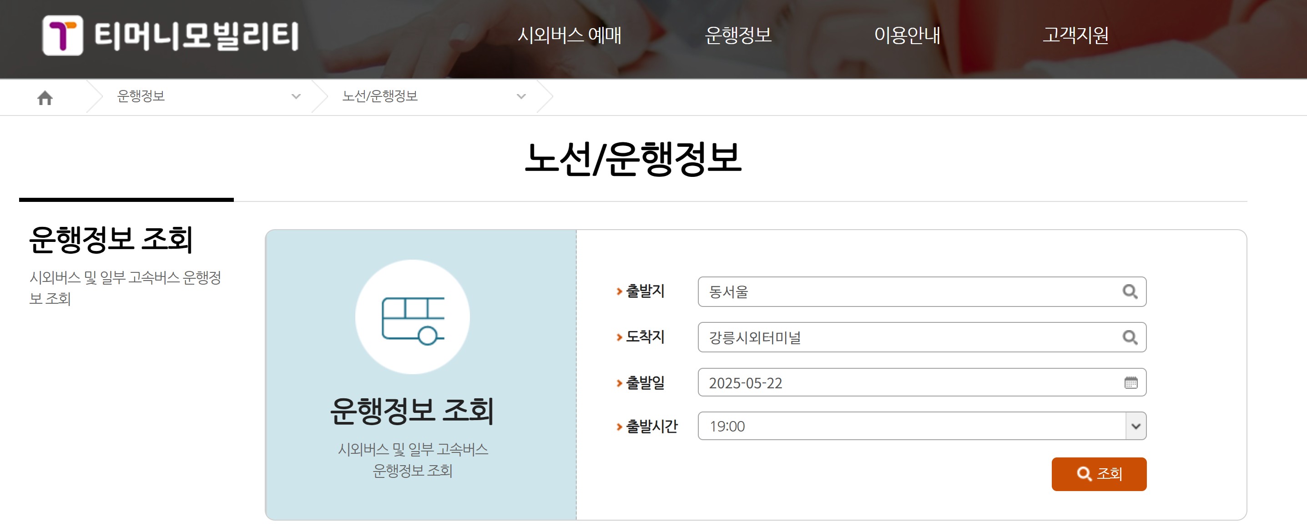Open the 이용안내 menu
The width and height of the screenshot is (1307, 532).
(907, 35)
